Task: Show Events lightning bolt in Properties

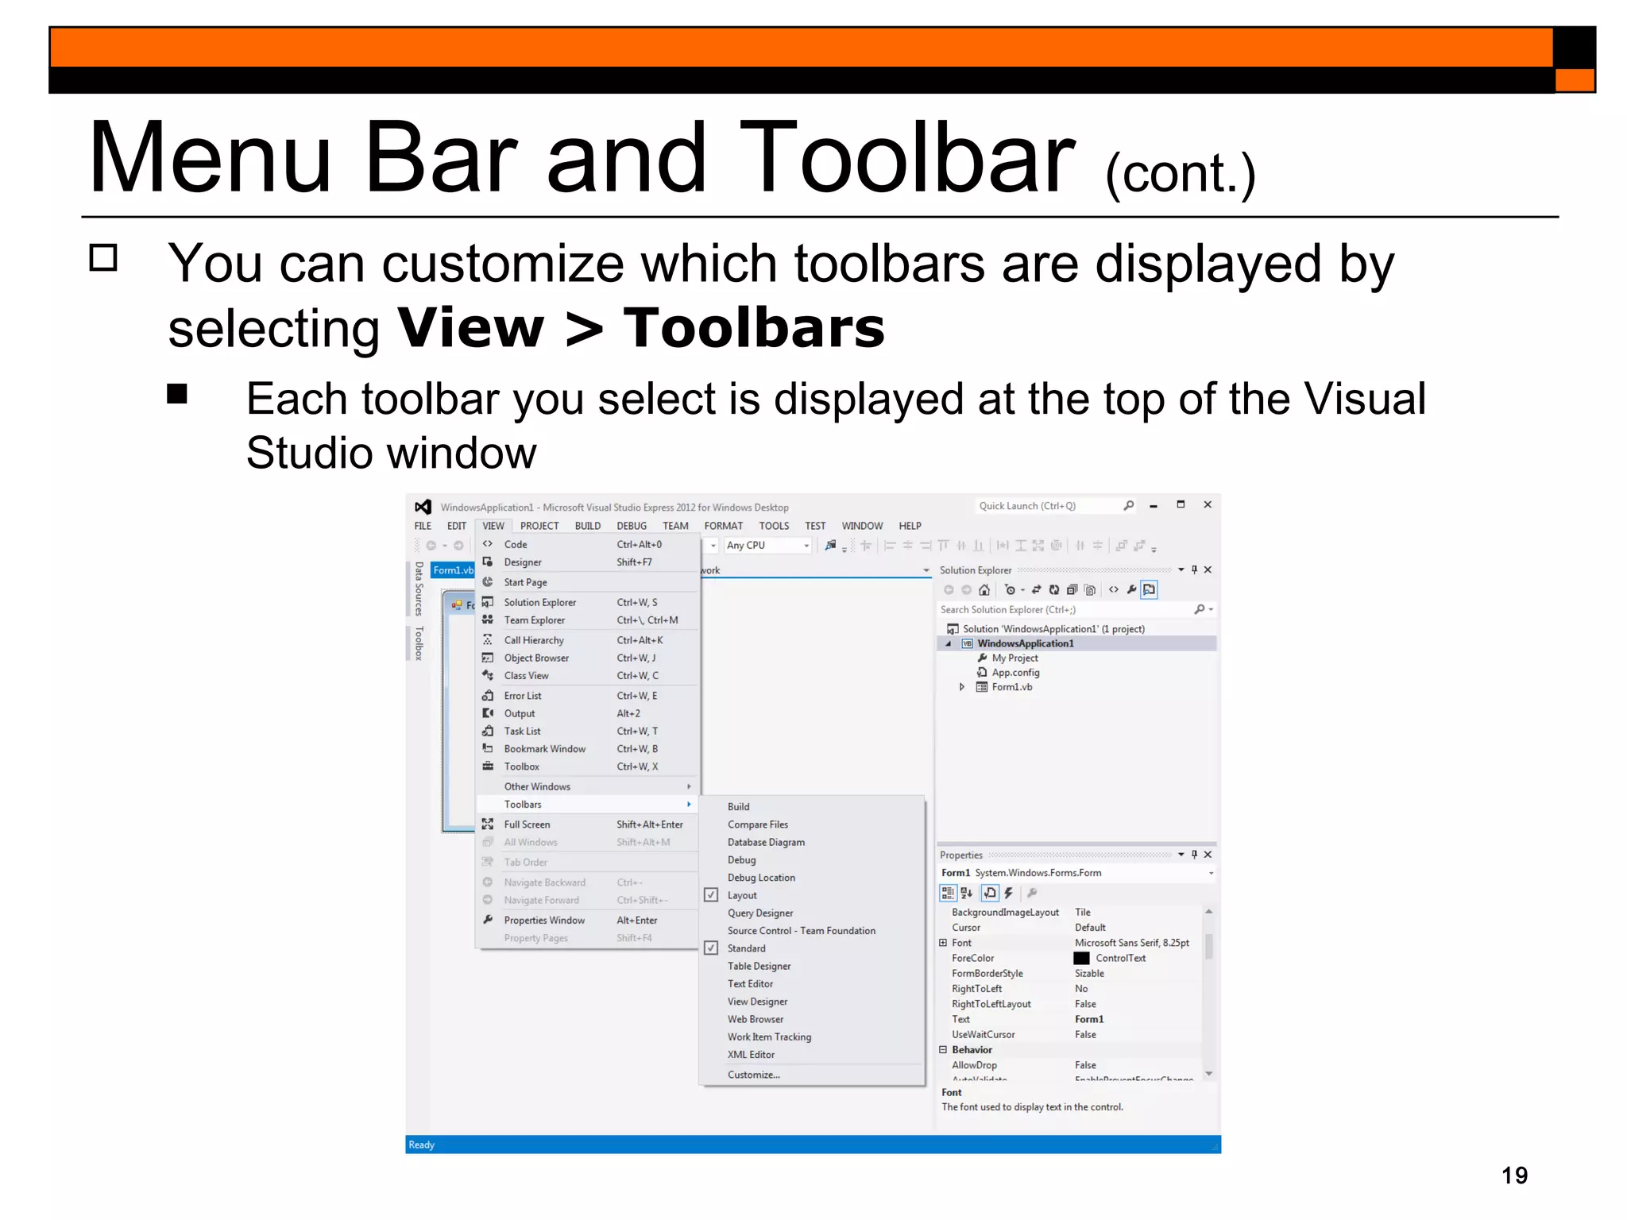Action: click(x=1009, y=893)
